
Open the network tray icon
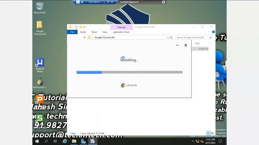click(x=197, y=141)
